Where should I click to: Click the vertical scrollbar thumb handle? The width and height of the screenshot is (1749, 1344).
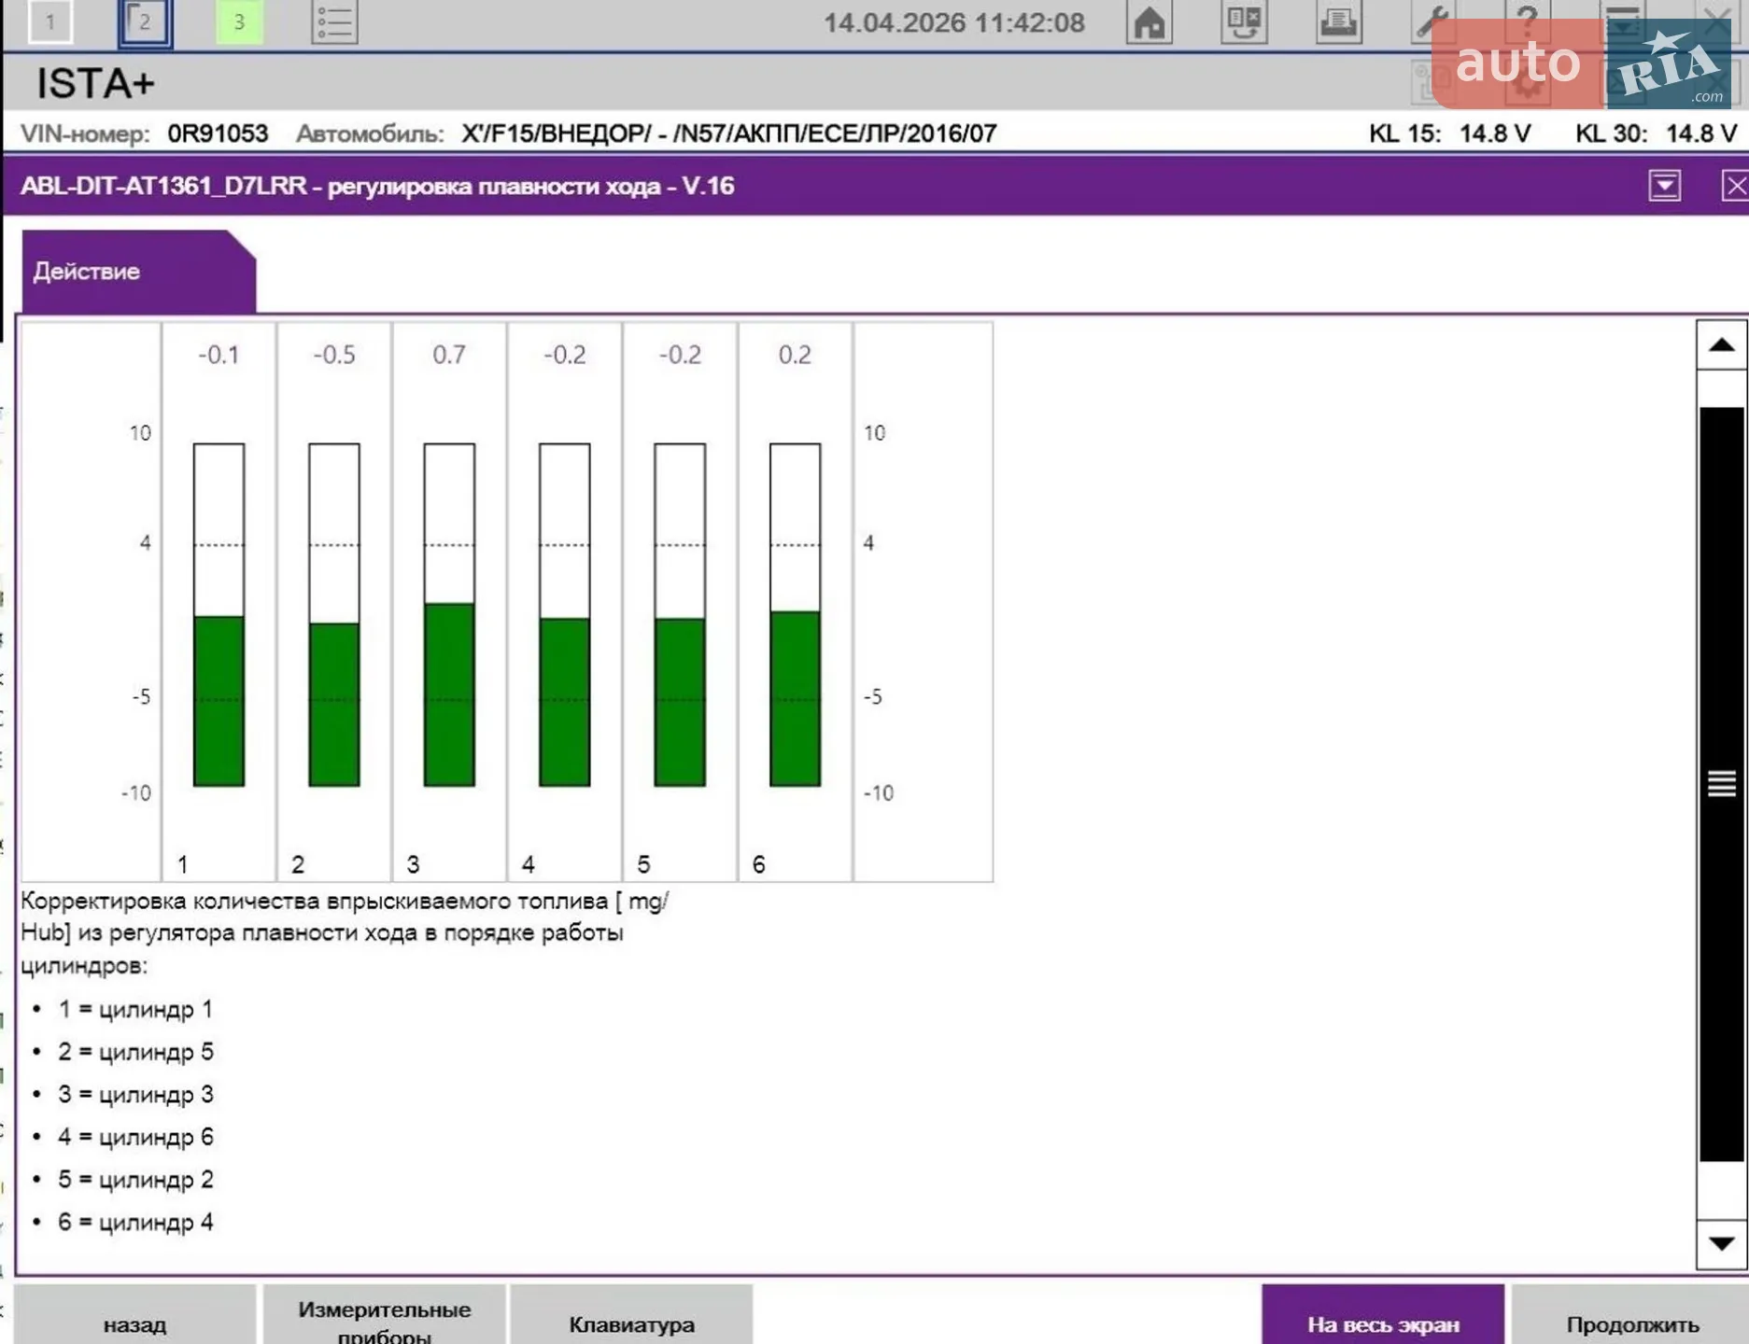point(1721,784)
